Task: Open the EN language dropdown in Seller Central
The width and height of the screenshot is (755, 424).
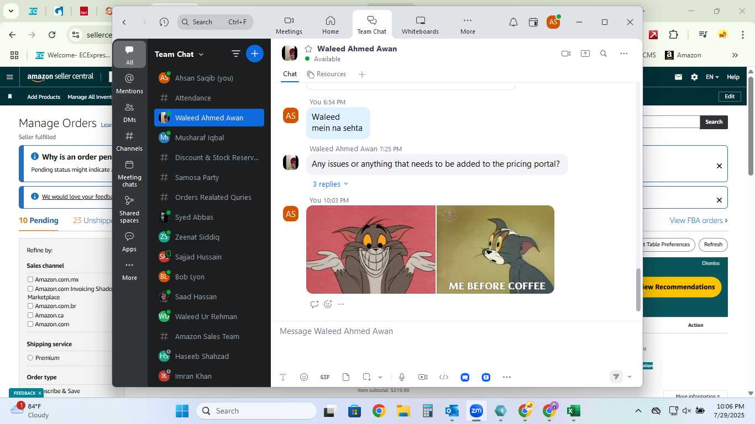Action: pyautogui.click(x=712, y=77)
